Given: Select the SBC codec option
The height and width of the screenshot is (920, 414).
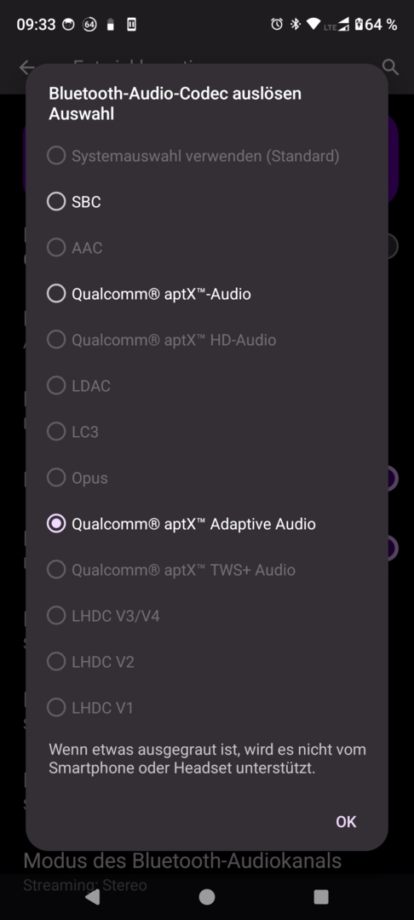Looking at the screenshot, I should 207,202.
